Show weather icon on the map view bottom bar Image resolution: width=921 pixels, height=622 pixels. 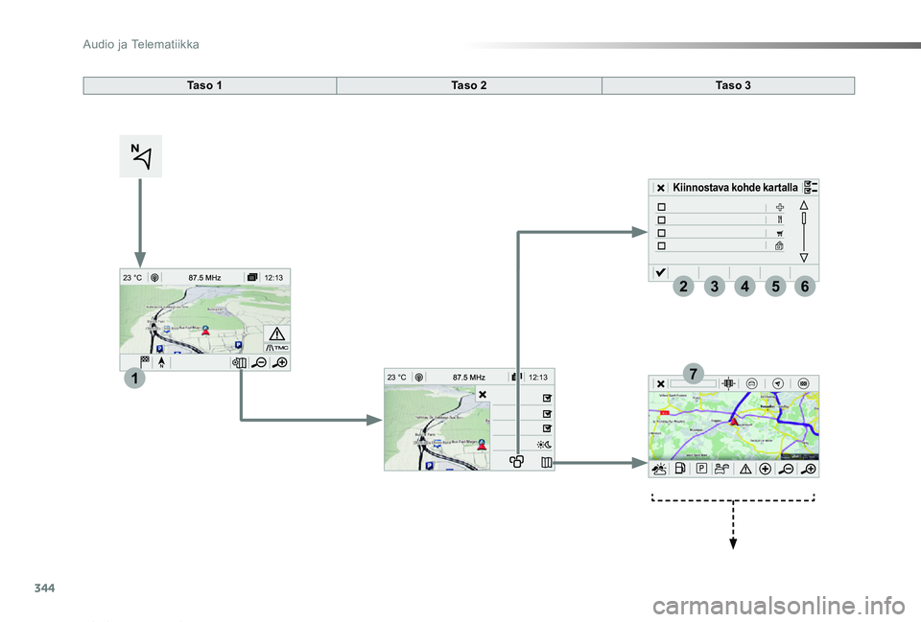pyautogui.click(x=659, y=469)
